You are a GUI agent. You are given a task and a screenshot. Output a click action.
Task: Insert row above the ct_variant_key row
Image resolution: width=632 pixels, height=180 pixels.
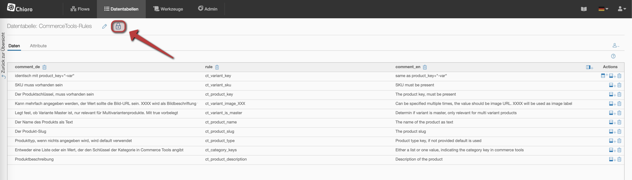[x=604, y=76]
